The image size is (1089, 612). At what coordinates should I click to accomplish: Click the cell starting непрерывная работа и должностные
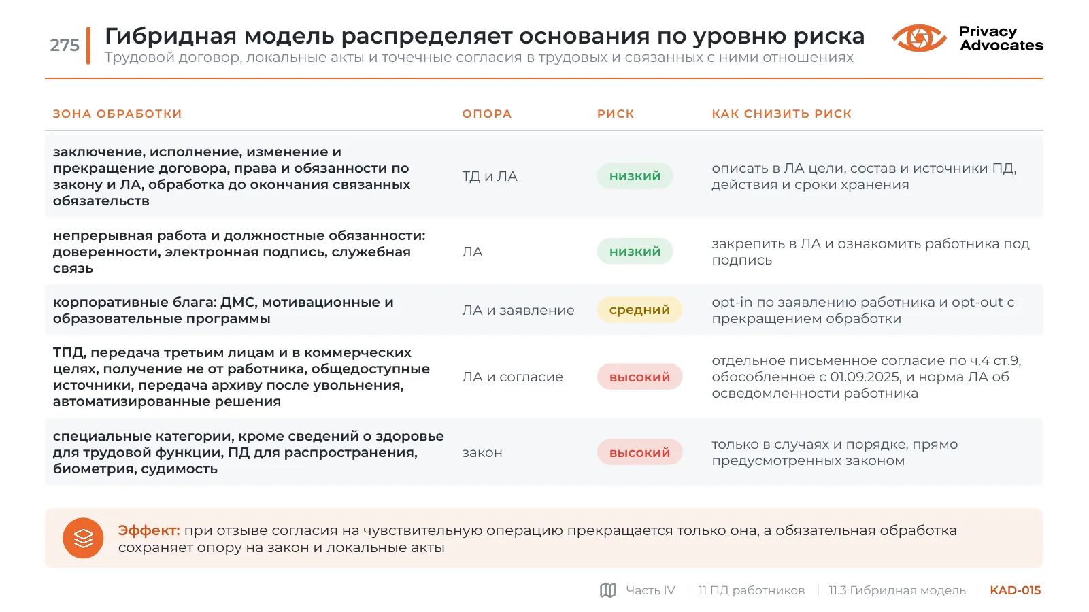coord(239,252)
